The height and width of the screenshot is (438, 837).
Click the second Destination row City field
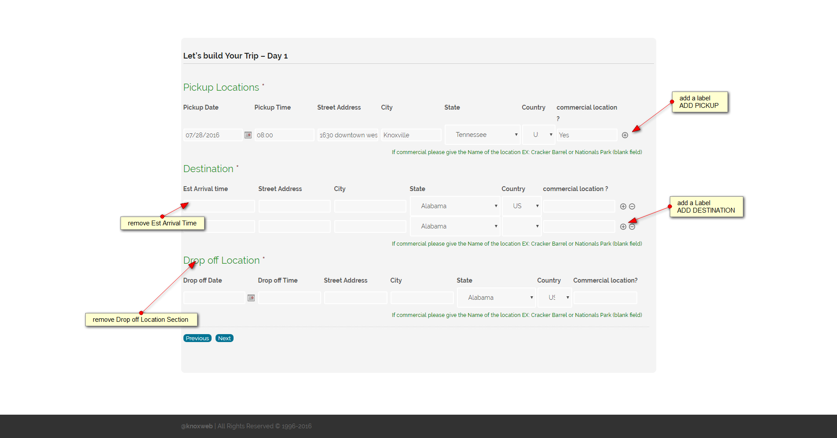point(370,227)
